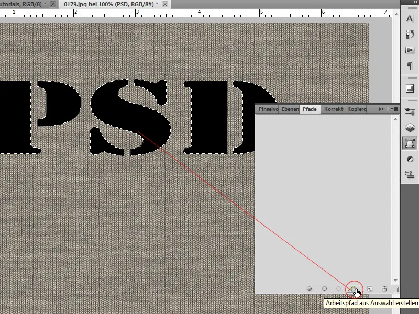Toggle the Paths panel icon in dock
This screenshot has height=314, width=419.
[x=410, y=143]
